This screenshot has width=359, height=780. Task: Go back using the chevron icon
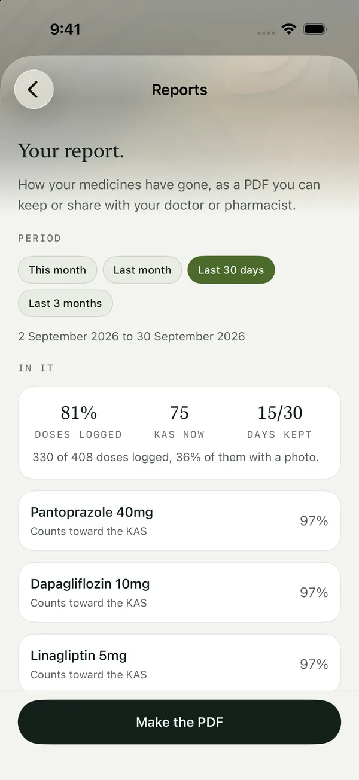coord(34,90)
